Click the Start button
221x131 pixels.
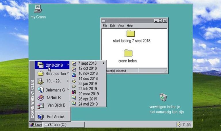(36, 125)
